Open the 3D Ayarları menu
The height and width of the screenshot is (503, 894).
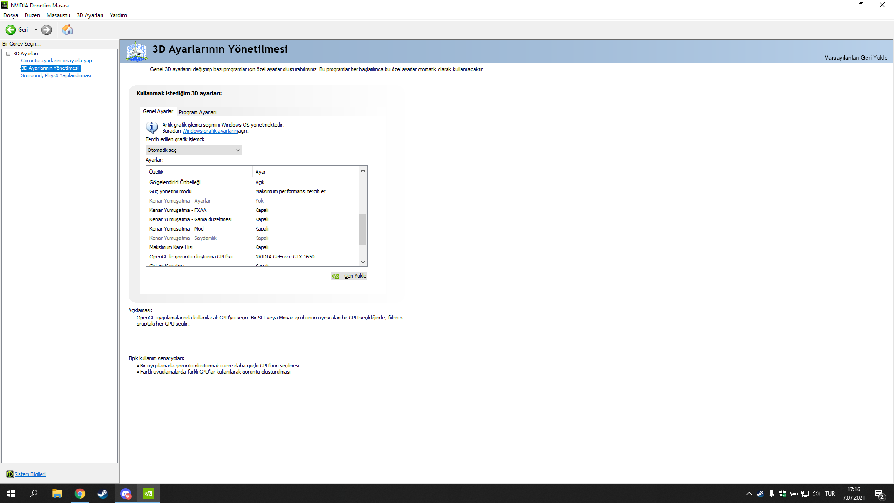[x=90, y=15]
